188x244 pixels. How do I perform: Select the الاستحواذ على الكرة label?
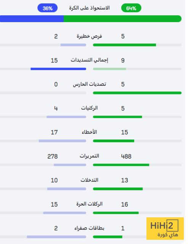(89, 8)
